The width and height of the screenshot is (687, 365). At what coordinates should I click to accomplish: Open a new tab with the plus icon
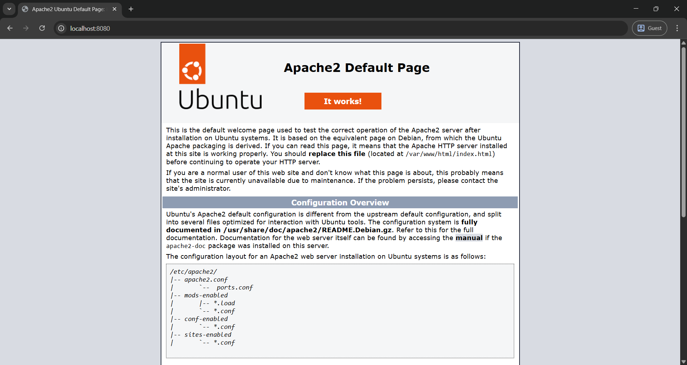tap(131, 9)
